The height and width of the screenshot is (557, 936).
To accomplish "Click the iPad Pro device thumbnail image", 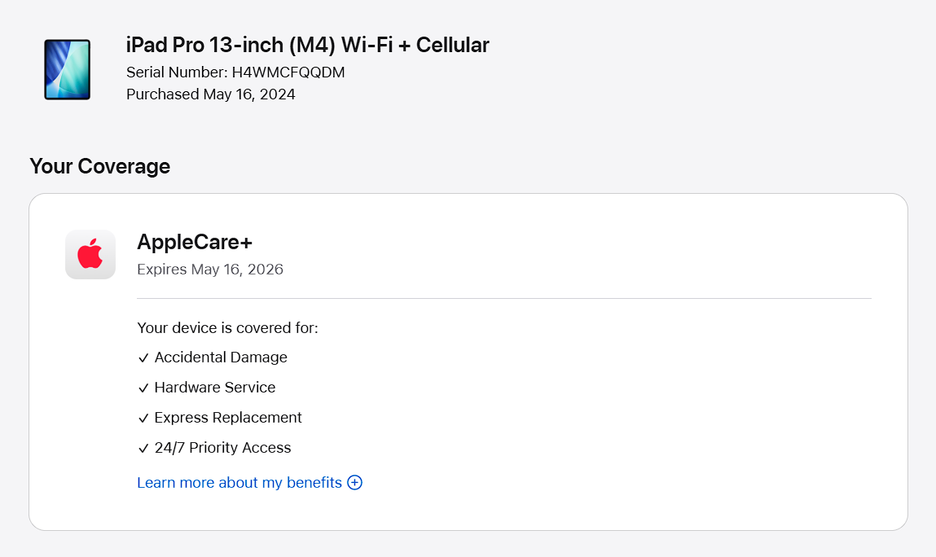I will click(67, 69).
